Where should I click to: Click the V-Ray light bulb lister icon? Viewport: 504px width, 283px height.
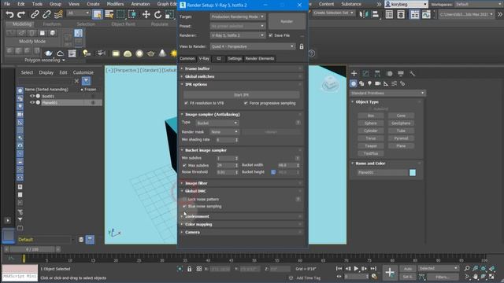[x=87, y=53]
